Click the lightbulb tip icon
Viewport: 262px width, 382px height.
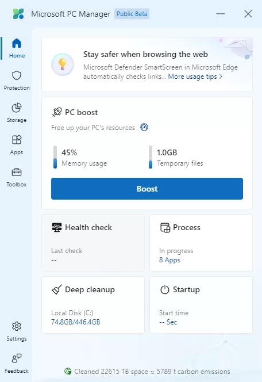63,64
